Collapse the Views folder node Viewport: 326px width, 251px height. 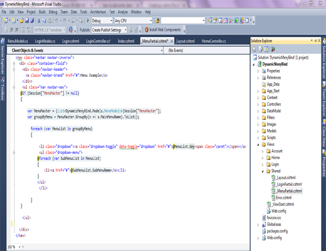point(258,144)
